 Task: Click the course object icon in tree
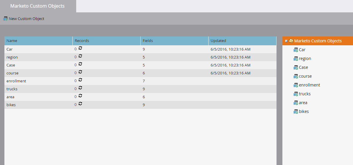tap(296, 76)
